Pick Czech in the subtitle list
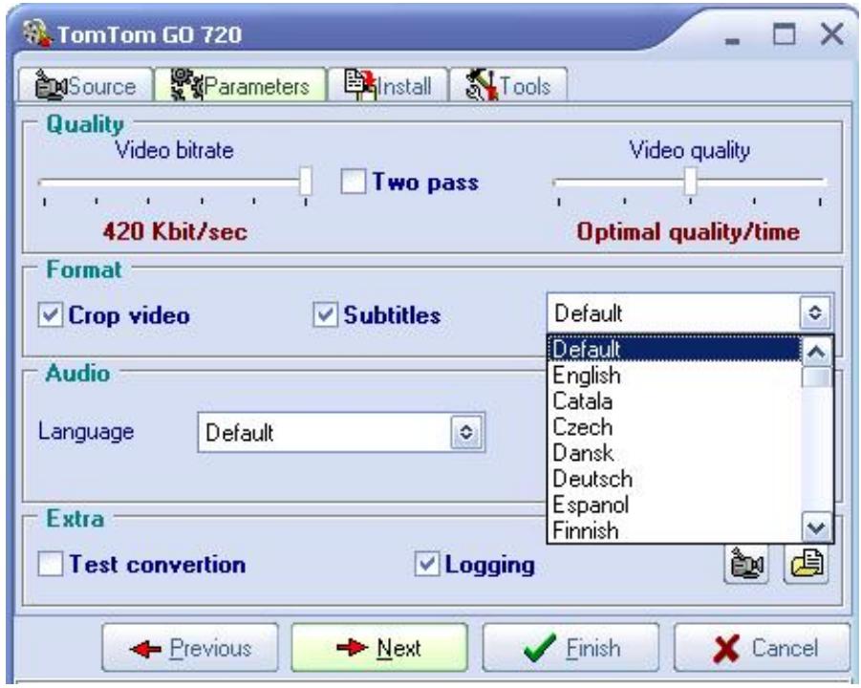The width and height of the screenshot is (861, 688). click(x=675, y=427)
